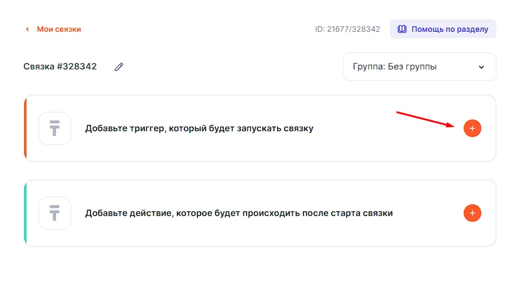
Task: Select the Связка #328342 title text
Action: pos(60,67)
